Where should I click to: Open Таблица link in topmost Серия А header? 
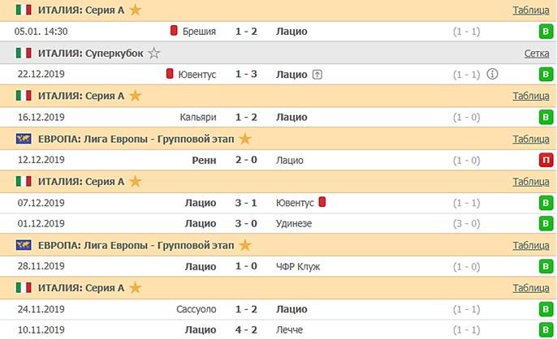531,10
